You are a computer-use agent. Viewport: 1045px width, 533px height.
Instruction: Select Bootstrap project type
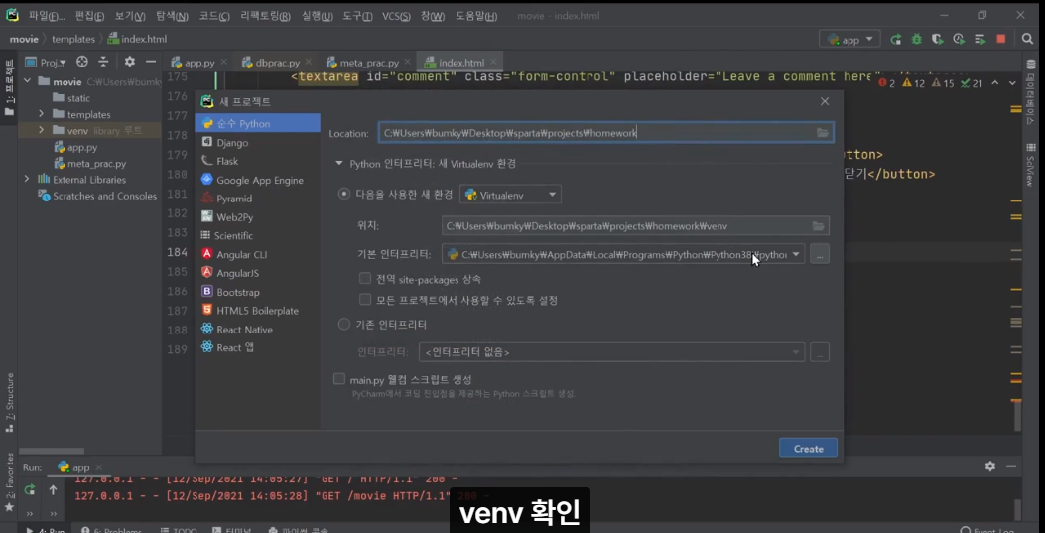click(257, 292)
